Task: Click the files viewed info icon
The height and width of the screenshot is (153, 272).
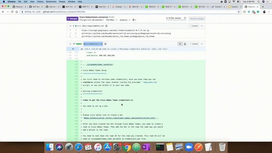Action: (185, 18)
